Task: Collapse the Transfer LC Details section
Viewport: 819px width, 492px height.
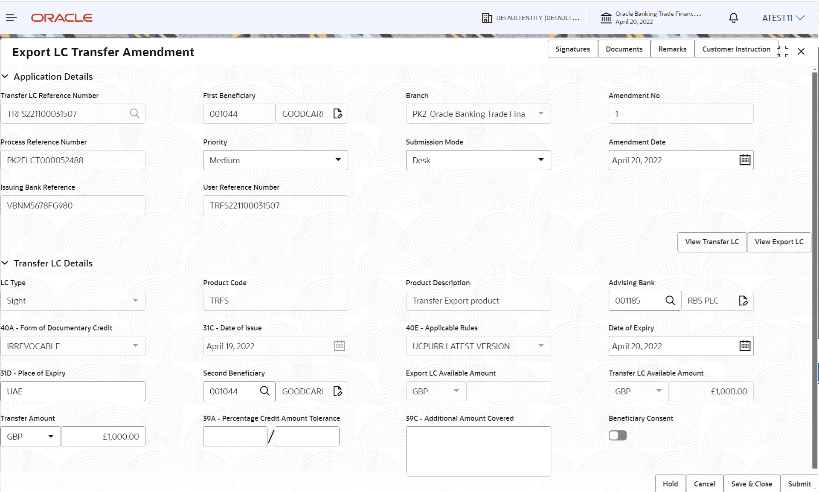Action: coord(5,263)
